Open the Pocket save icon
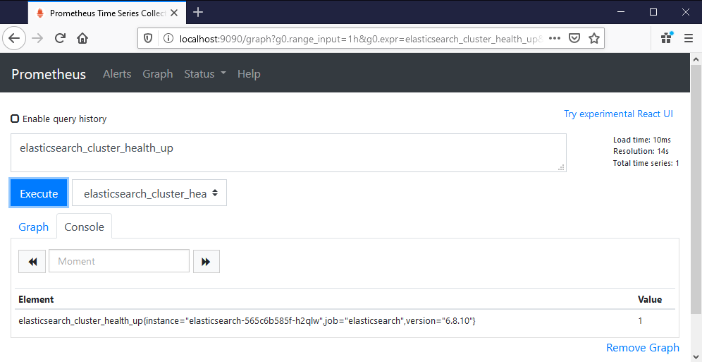 point(574,38)
